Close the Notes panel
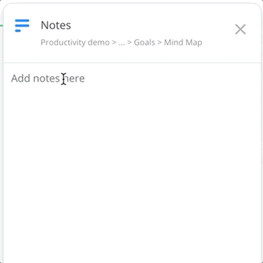This screenshot has width=263, height=263. point(241,29)
